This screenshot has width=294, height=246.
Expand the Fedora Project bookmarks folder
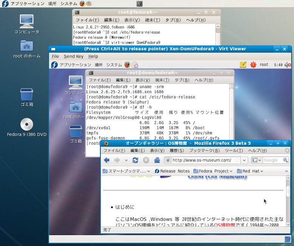213,171
